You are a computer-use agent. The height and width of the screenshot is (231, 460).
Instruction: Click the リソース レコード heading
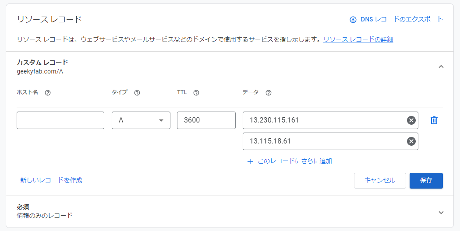(49, 20)
